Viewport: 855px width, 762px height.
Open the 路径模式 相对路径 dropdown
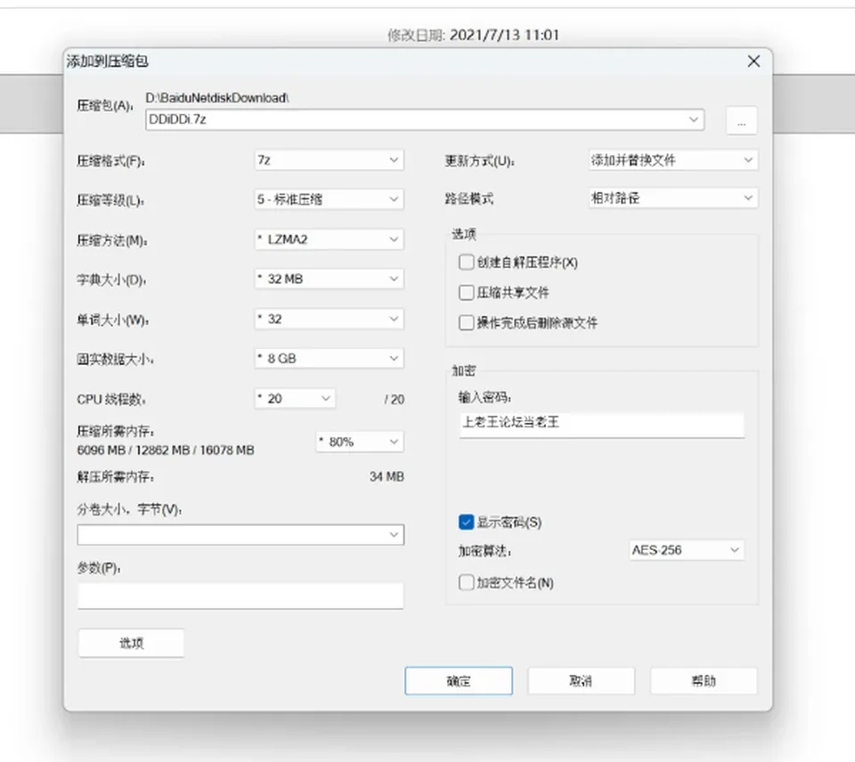[673, 198]
